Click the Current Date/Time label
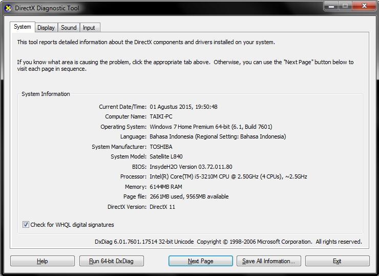Image resolution: width=379 pixels, height=276 pixels. 122,107
